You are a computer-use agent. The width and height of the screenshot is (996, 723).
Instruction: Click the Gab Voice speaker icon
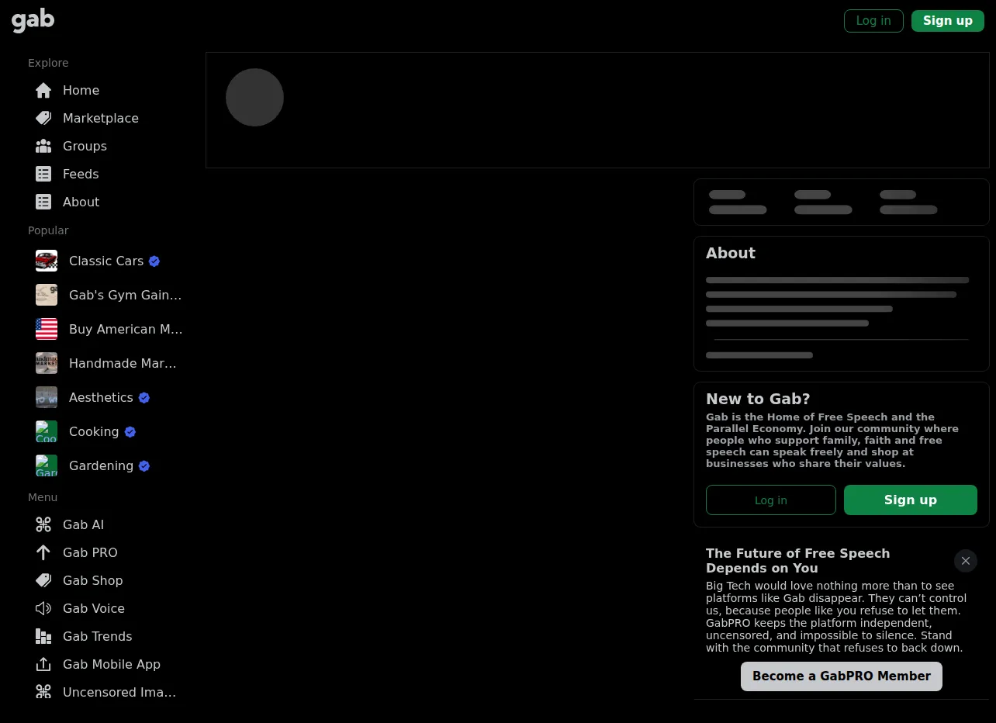pos(43,609)
